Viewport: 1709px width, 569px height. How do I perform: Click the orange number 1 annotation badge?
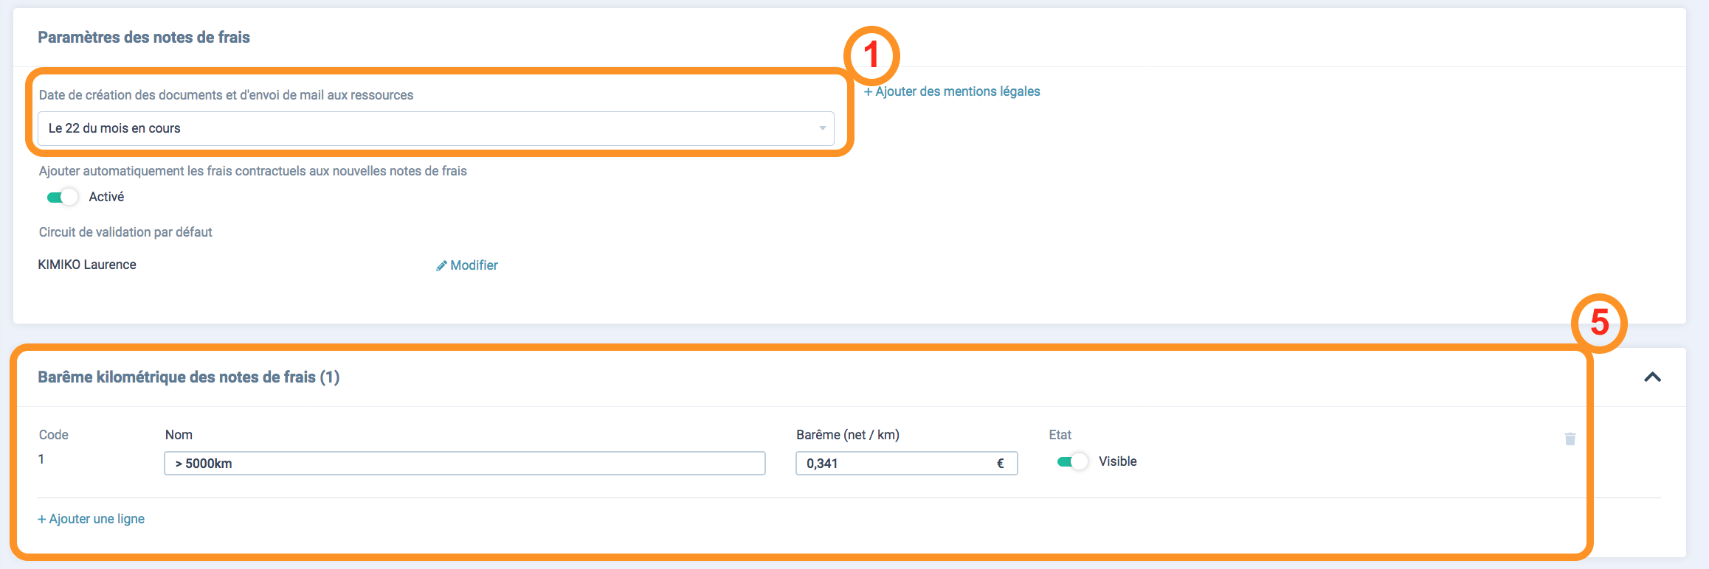pyautogui.click(x=871, y=55)
